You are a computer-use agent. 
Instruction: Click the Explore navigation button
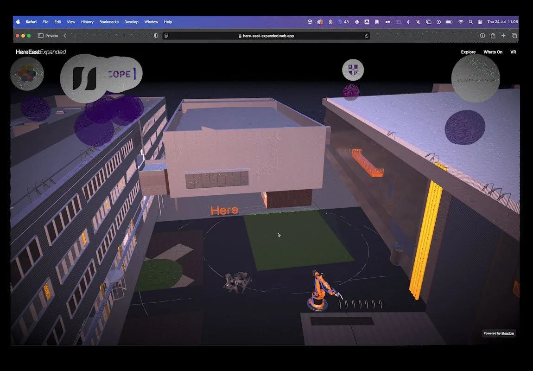tap(468, 52)
